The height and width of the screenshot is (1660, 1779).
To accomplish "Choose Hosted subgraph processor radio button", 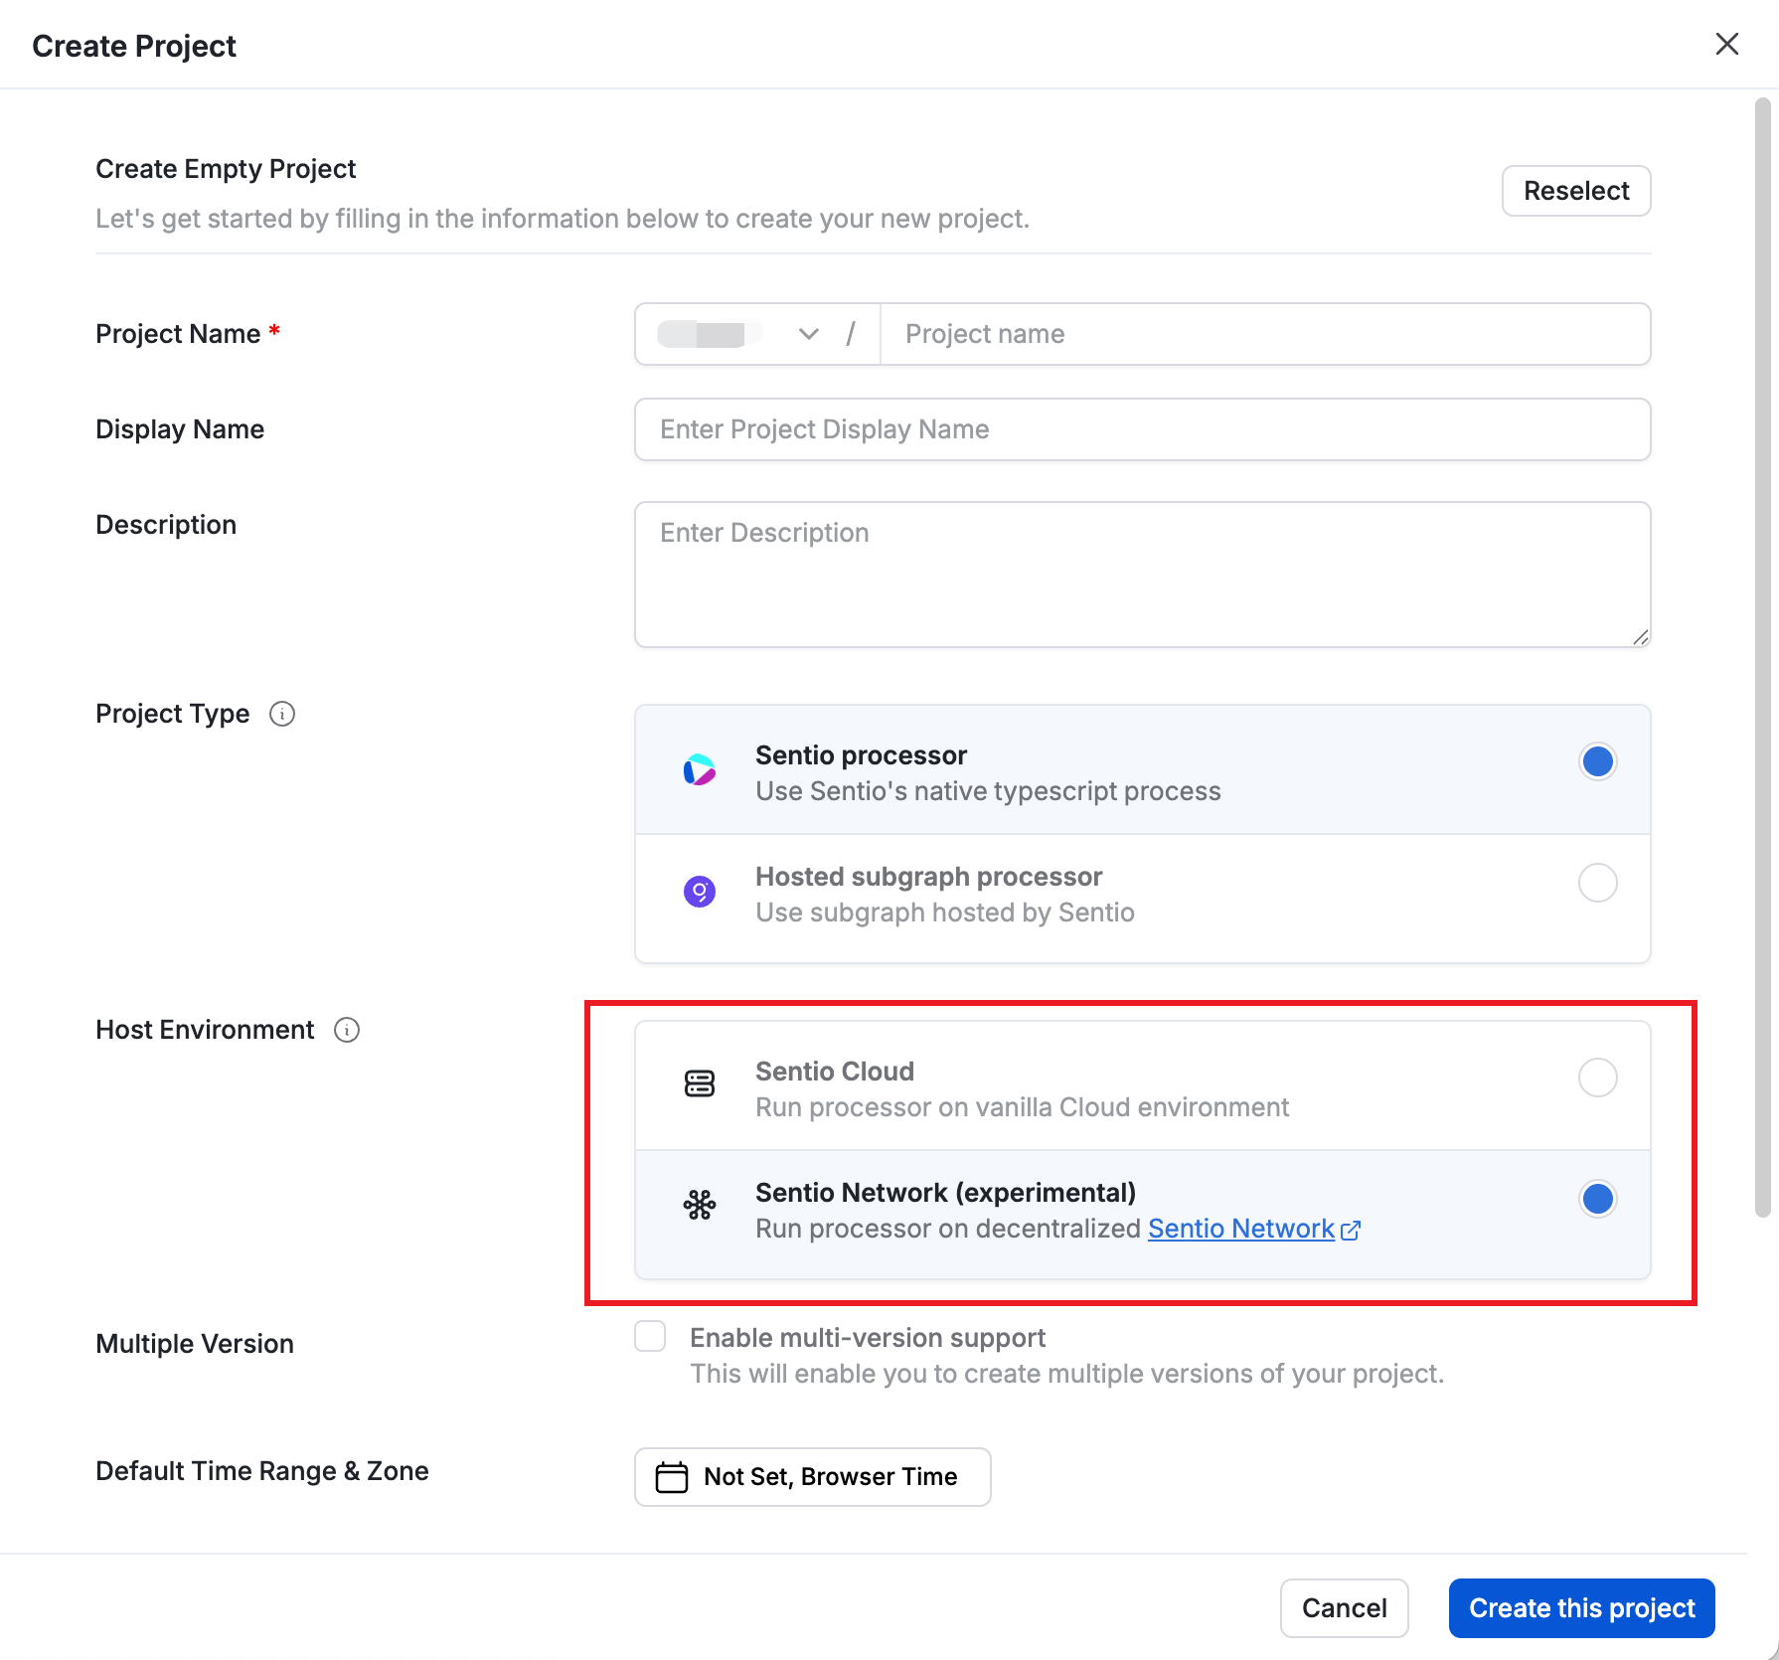I will click(1597, 883).
